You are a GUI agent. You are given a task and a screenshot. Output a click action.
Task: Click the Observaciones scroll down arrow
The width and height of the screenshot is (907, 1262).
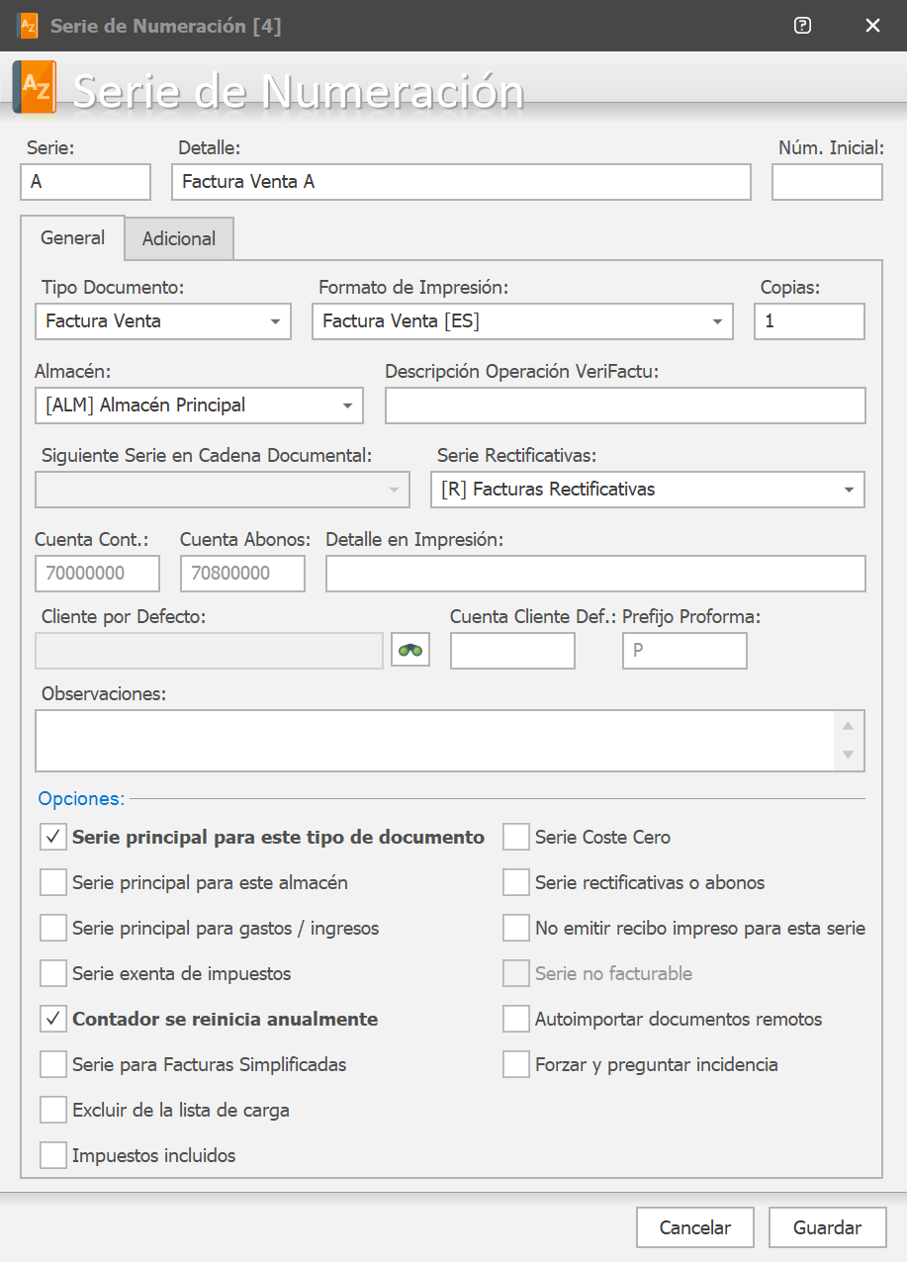click(848, 756)
